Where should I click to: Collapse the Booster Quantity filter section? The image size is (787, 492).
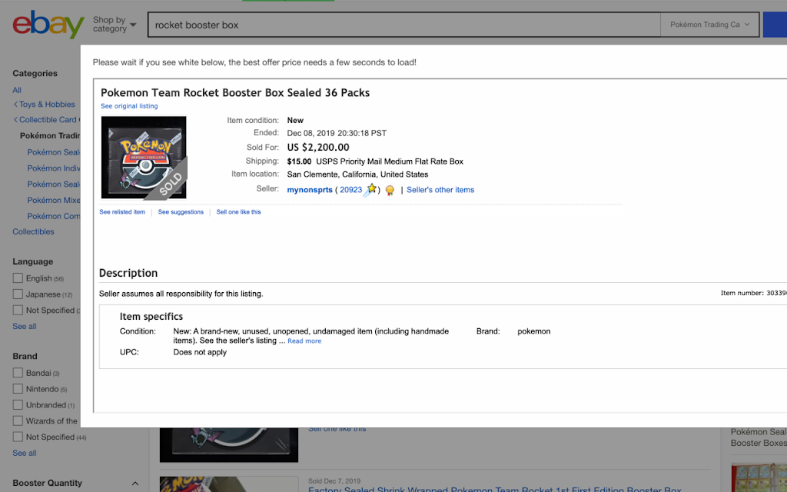tap(135, 483)
